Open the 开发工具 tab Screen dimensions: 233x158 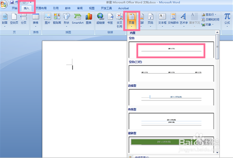click(106, 8)
